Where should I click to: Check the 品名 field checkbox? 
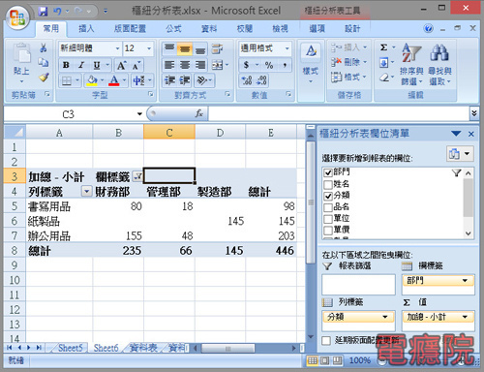328,207
